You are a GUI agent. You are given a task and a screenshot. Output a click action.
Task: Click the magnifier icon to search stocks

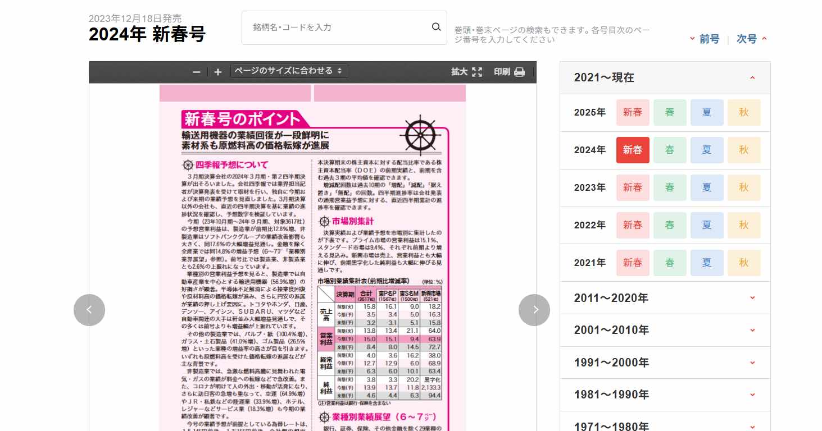tap(435, 26)
